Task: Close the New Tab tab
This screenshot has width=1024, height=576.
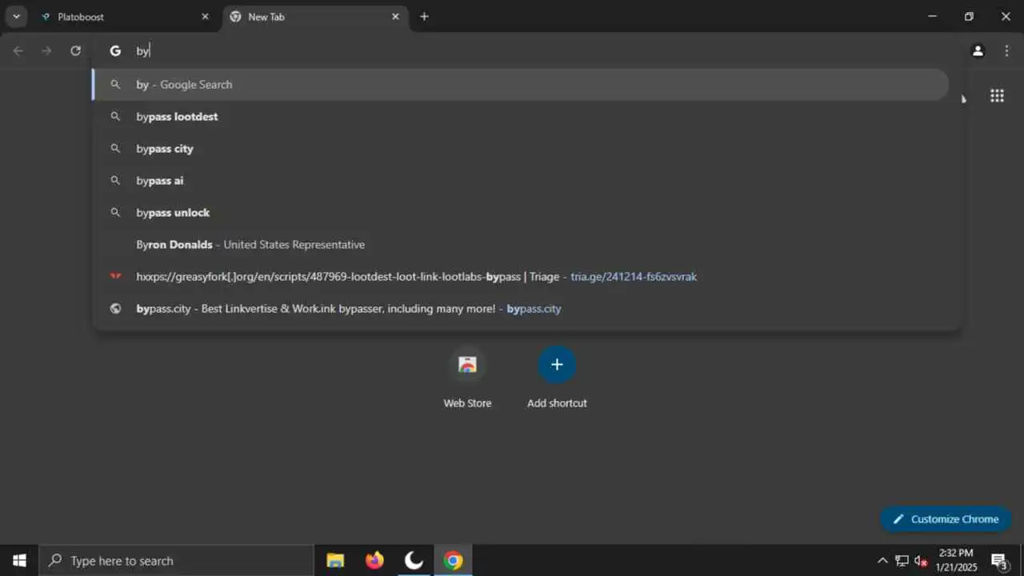Action: [x=395, y=17]
